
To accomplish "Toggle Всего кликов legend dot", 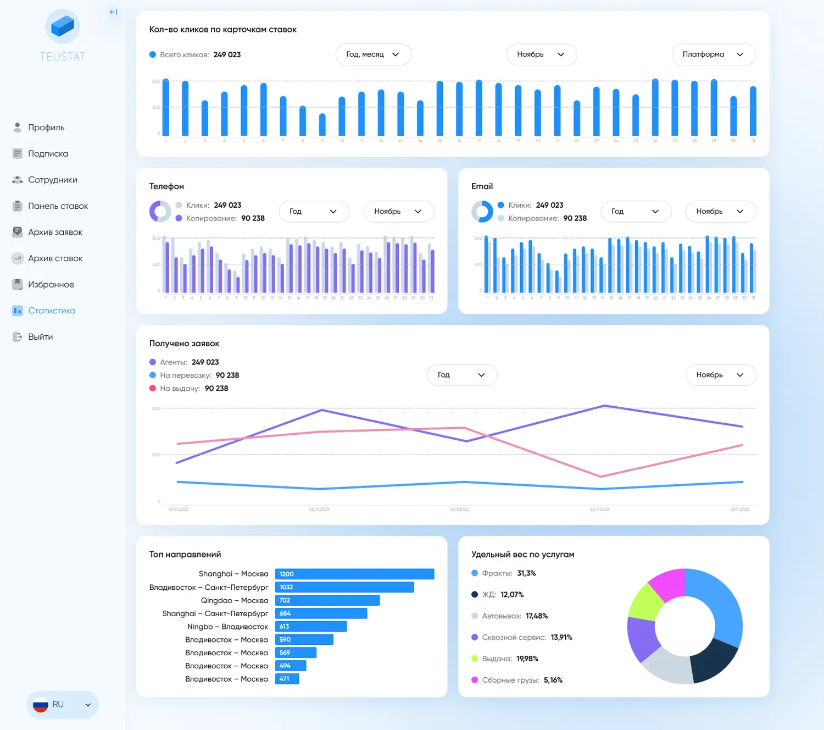I will [153, 55].
